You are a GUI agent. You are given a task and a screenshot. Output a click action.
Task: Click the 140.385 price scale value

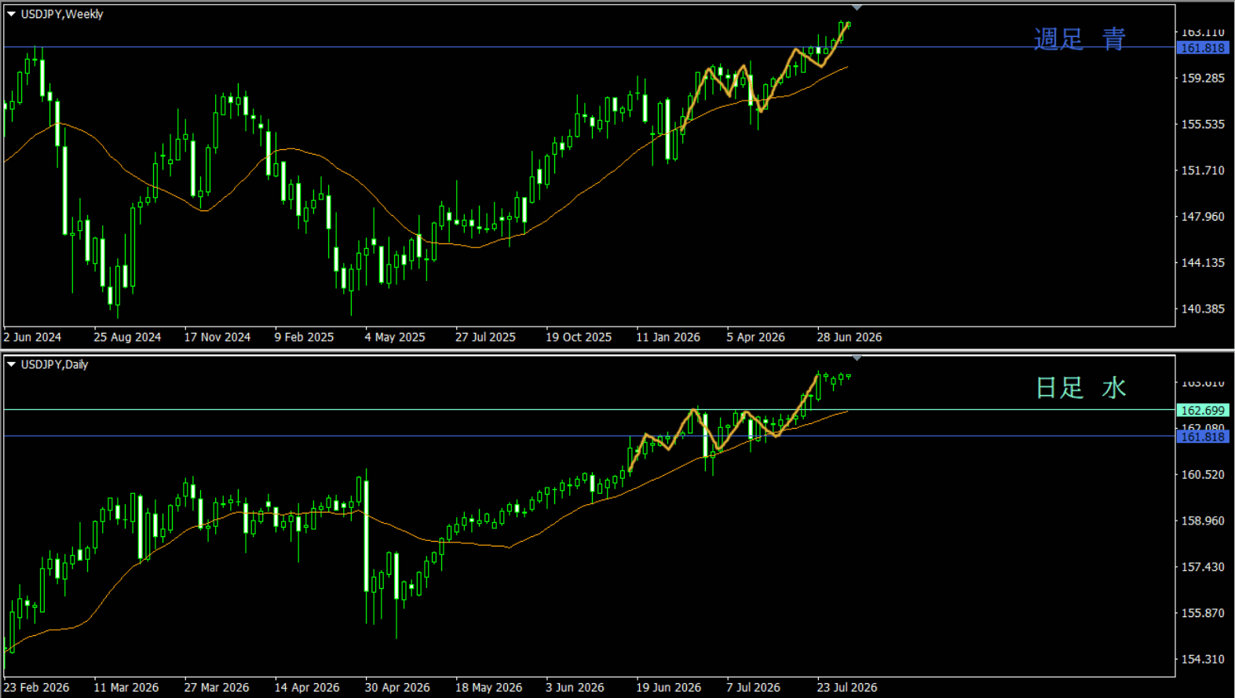point(1203,309)
